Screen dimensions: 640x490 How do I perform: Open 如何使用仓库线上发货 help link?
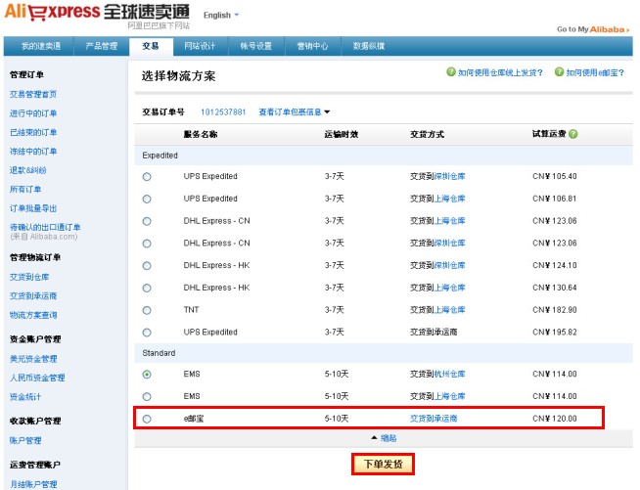click(x=500, y=72)
